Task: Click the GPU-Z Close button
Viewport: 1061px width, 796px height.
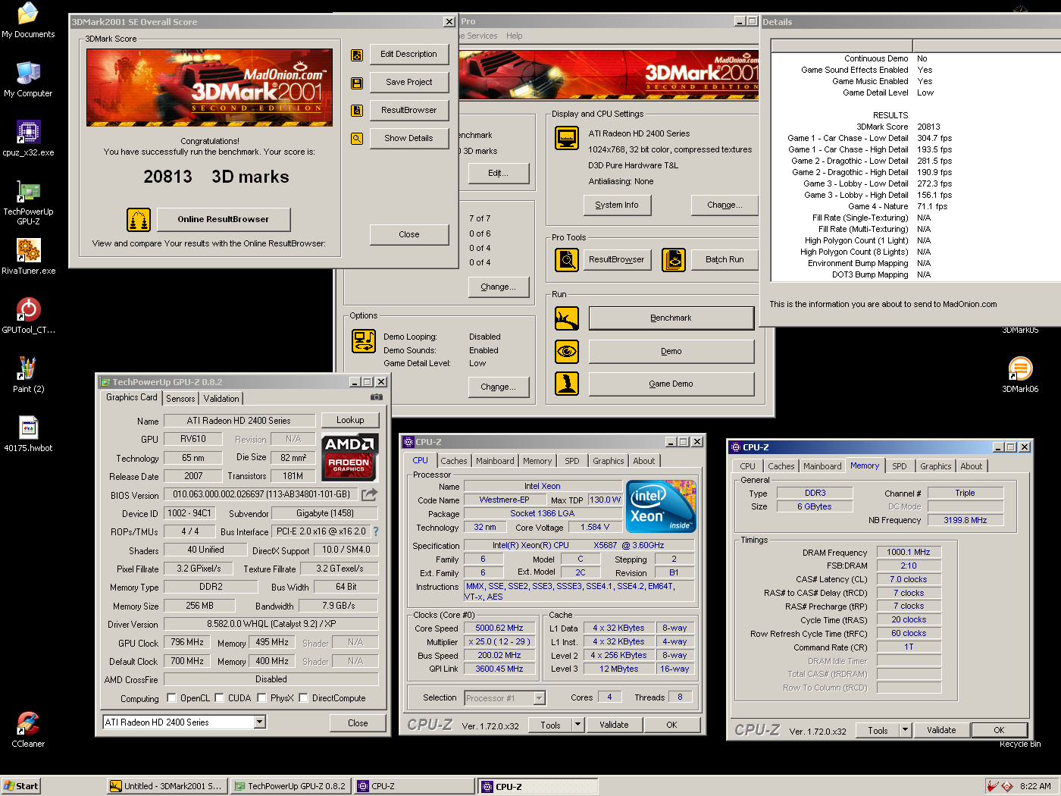Action: point(358,723)
